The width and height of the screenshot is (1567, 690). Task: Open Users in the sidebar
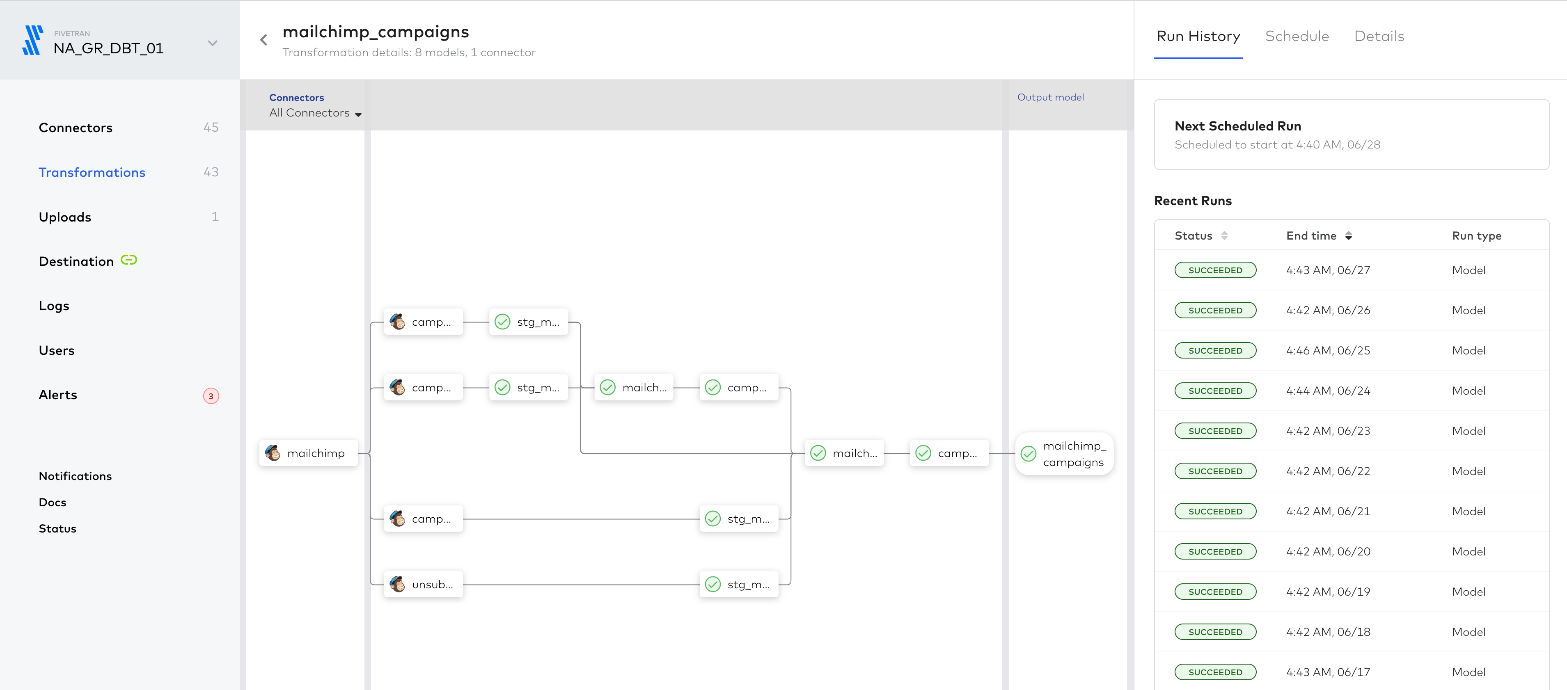click(x=57, y=351)
